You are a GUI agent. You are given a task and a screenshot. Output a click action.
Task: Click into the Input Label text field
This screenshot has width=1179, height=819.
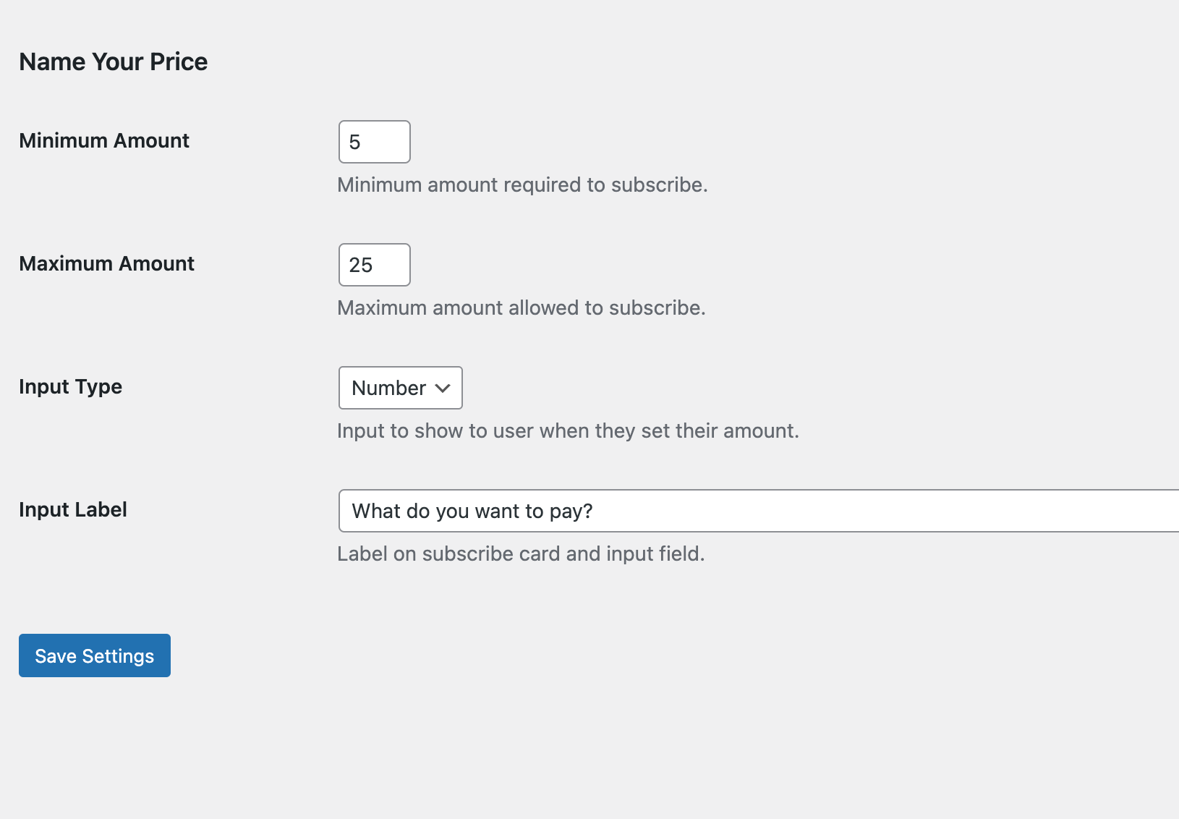[757, 511]
